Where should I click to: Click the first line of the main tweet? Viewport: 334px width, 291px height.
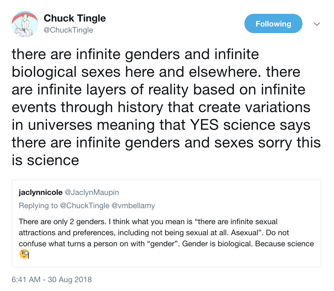point(135,54)
